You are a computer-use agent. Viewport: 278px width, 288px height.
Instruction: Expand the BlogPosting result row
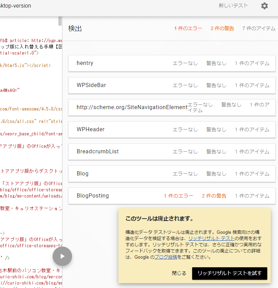(x=172, y=196)
